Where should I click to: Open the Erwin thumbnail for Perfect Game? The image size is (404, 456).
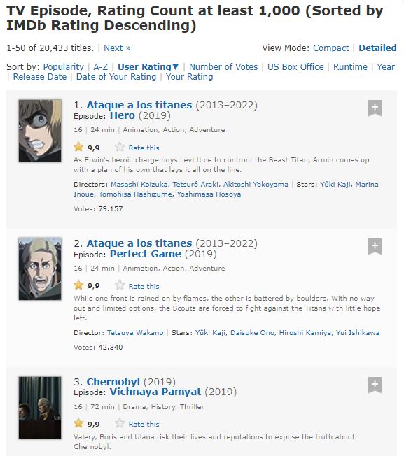(x=40, y=269)
